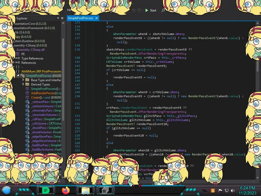The width and height of the screenshot is (261, 196).
Task: Click the _drunkPass field icon
Action: [27, 128]
